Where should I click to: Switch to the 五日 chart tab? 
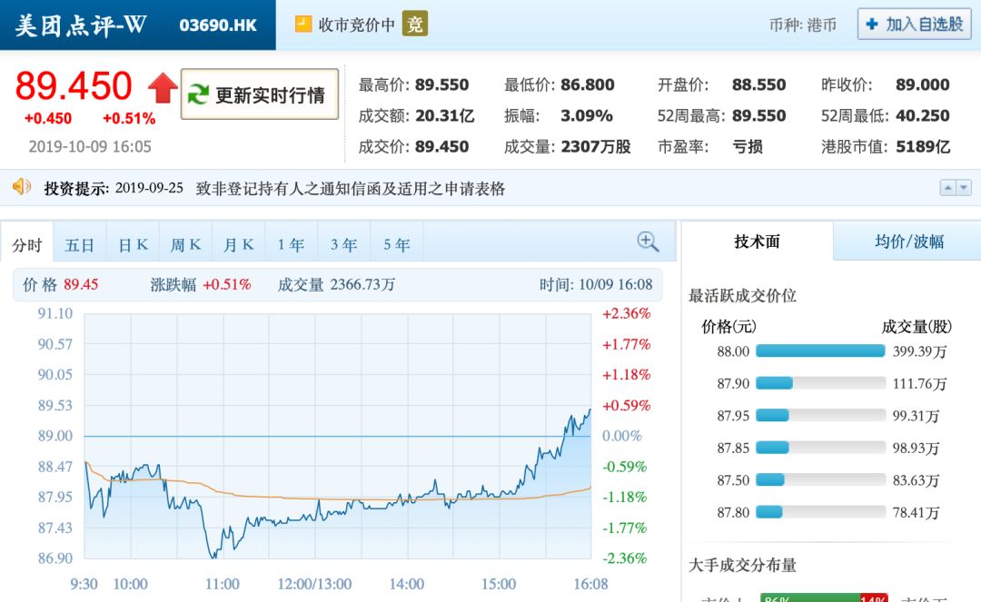click(x=80, y=245)
